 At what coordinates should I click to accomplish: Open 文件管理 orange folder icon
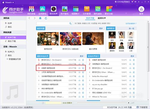tap(87, 9)
